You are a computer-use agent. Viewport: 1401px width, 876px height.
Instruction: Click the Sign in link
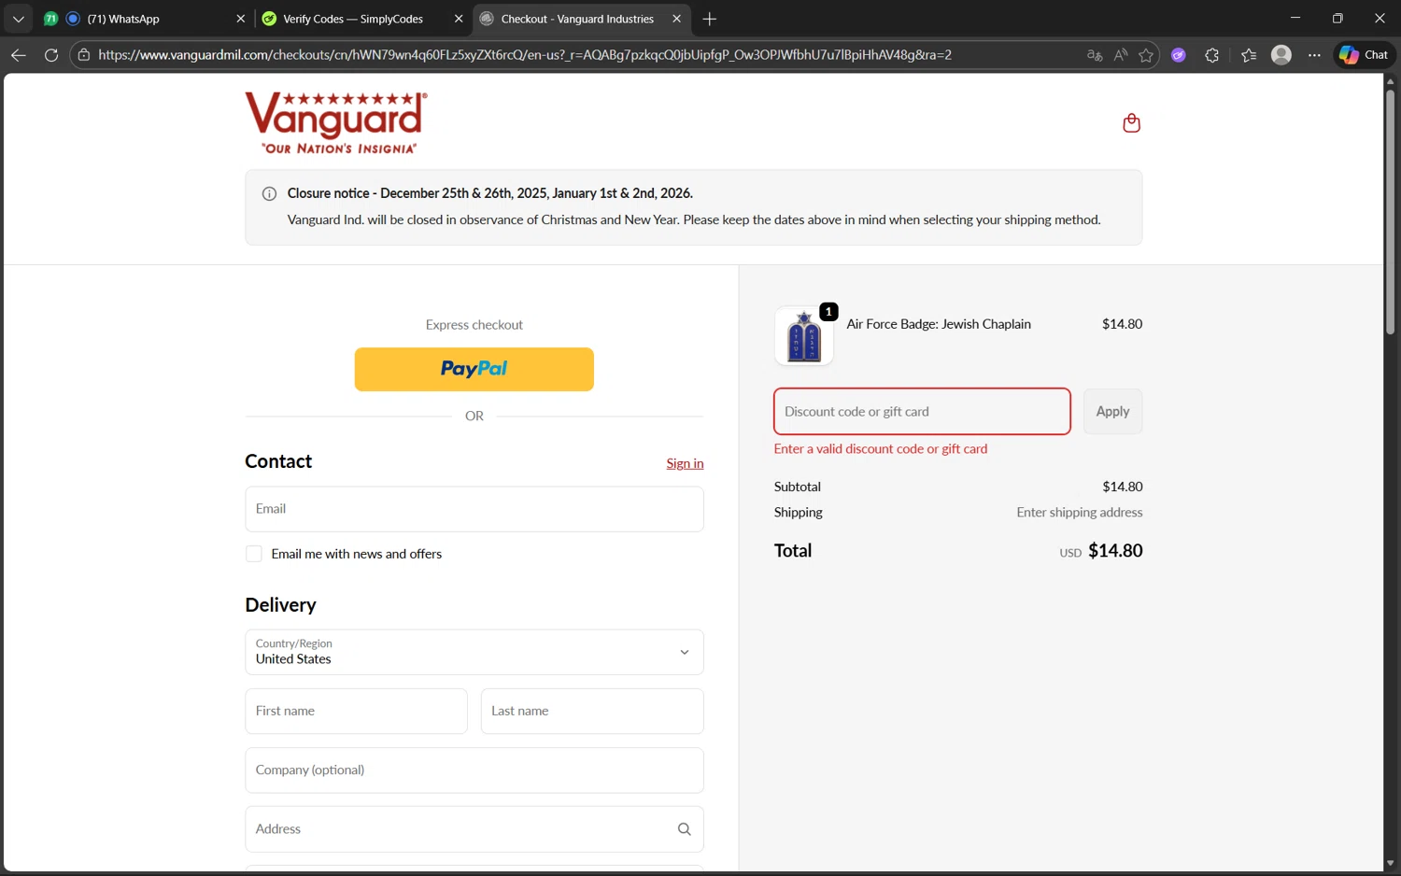[x=685, y=463]
